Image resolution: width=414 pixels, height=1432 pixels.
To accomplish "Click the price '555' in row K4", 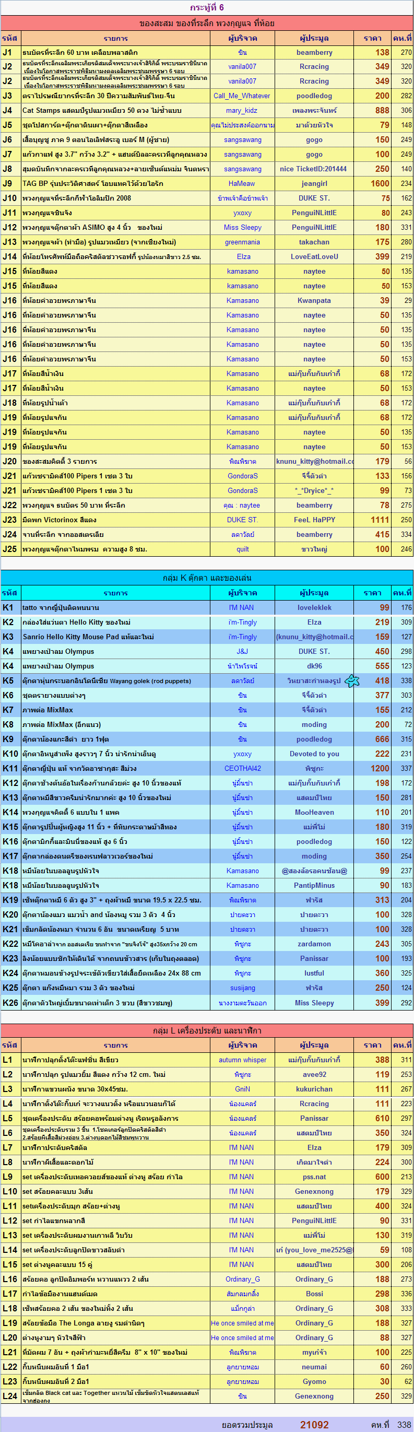I will tap(382, 666).
